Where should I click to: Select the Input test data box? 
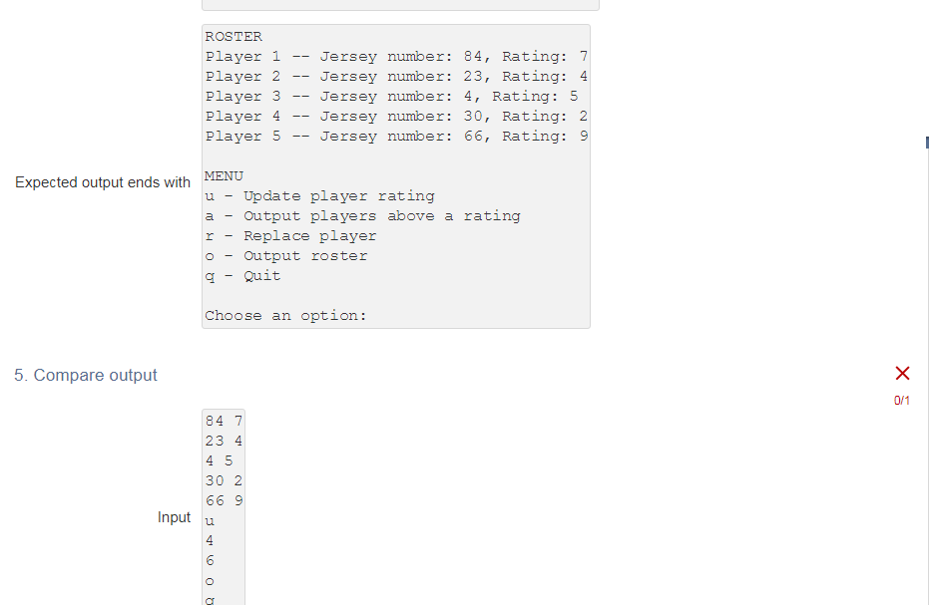(x=223, y=503)
